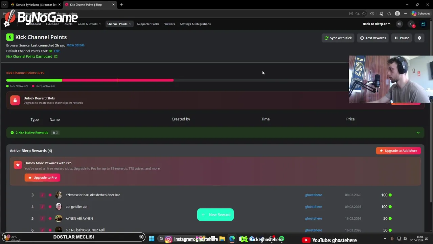Open the tray volume icon
433x244 pixels.
pyautogui.click(x=405, y=239)
